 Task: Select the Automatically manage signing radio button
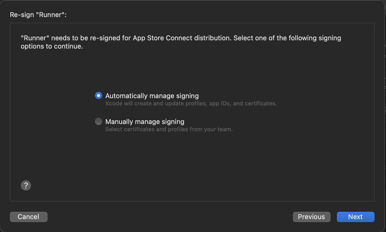(x=99, y=96)
